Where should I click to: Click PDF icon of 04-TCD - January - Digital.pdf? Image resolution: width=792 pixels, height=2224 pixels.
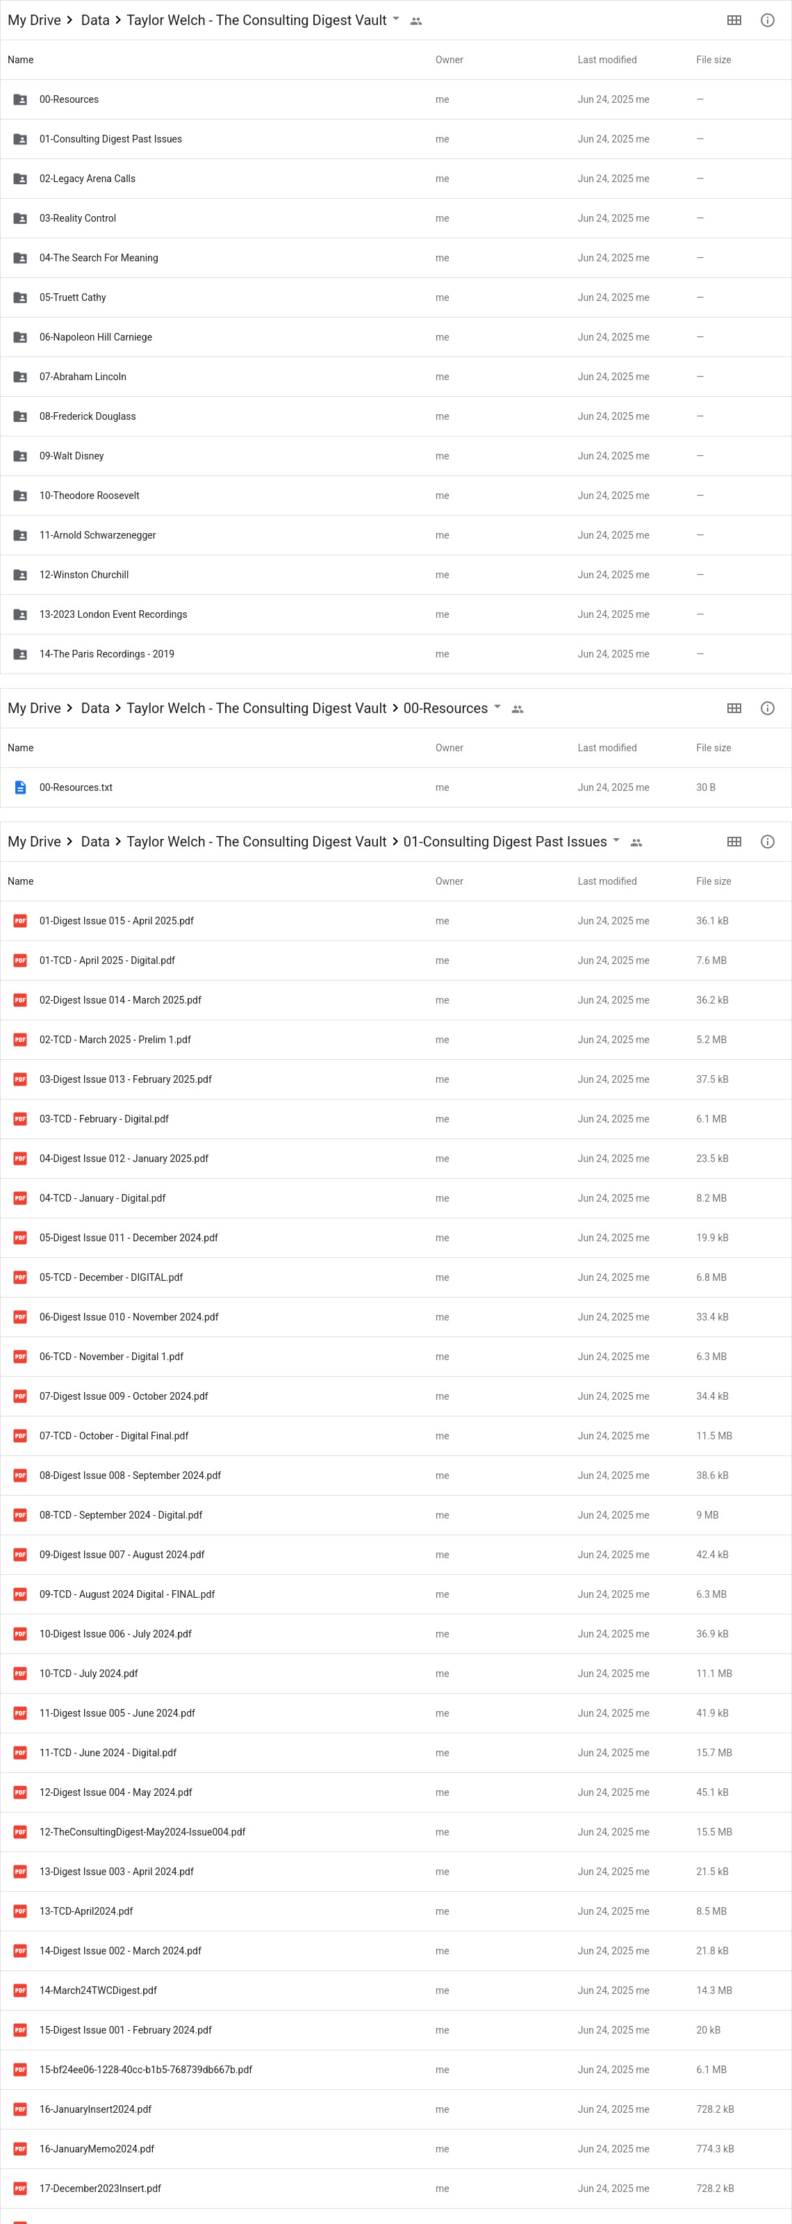click(x=20, y=1198)
